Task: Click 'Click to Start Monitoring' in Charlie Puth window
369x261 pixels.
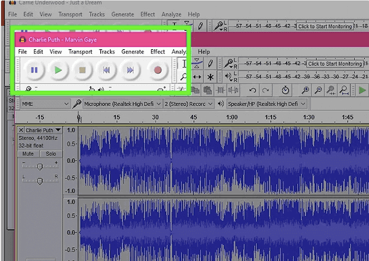Action: point(335,64)
